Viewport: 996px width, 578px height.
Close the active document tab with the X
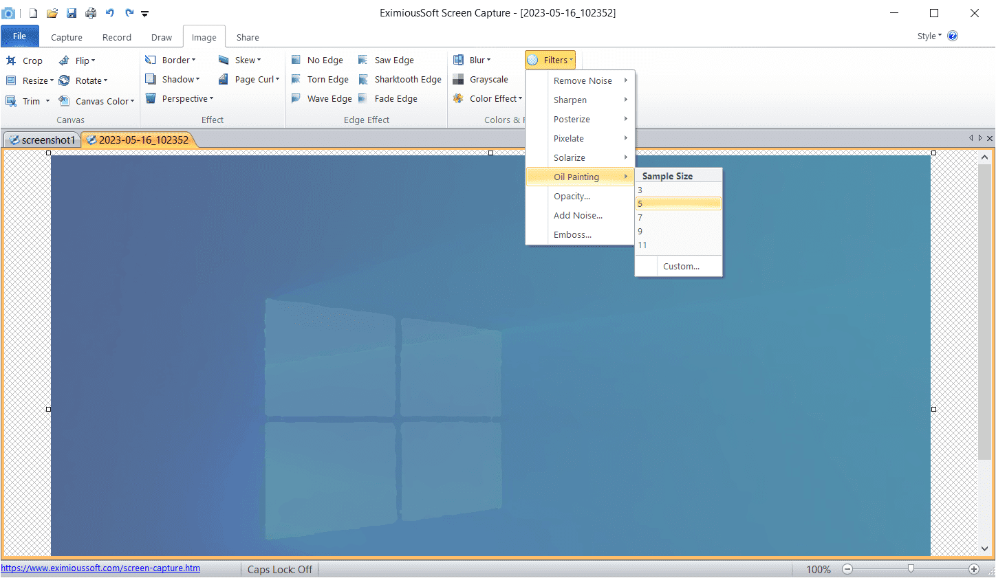pos(990,138)
